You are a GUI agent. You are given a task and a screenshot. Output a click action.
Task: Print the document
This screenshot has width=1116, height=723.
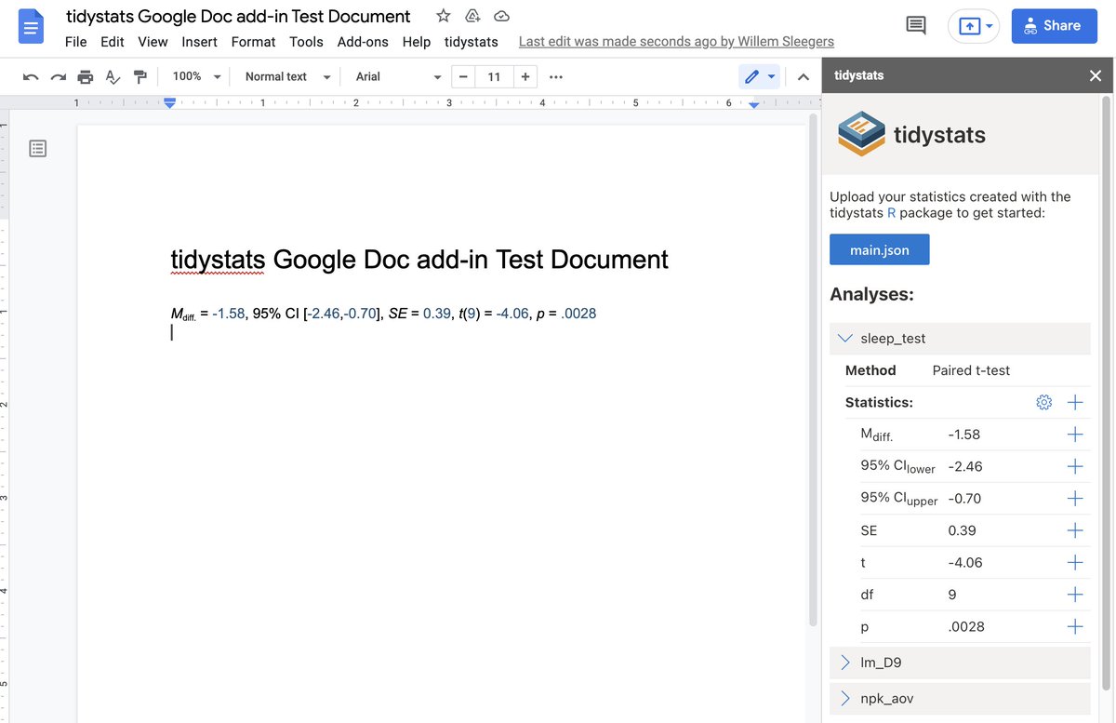(x=86, y=76)
